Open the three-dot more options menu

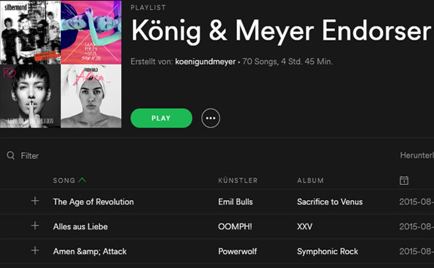(x=211, y=118)
